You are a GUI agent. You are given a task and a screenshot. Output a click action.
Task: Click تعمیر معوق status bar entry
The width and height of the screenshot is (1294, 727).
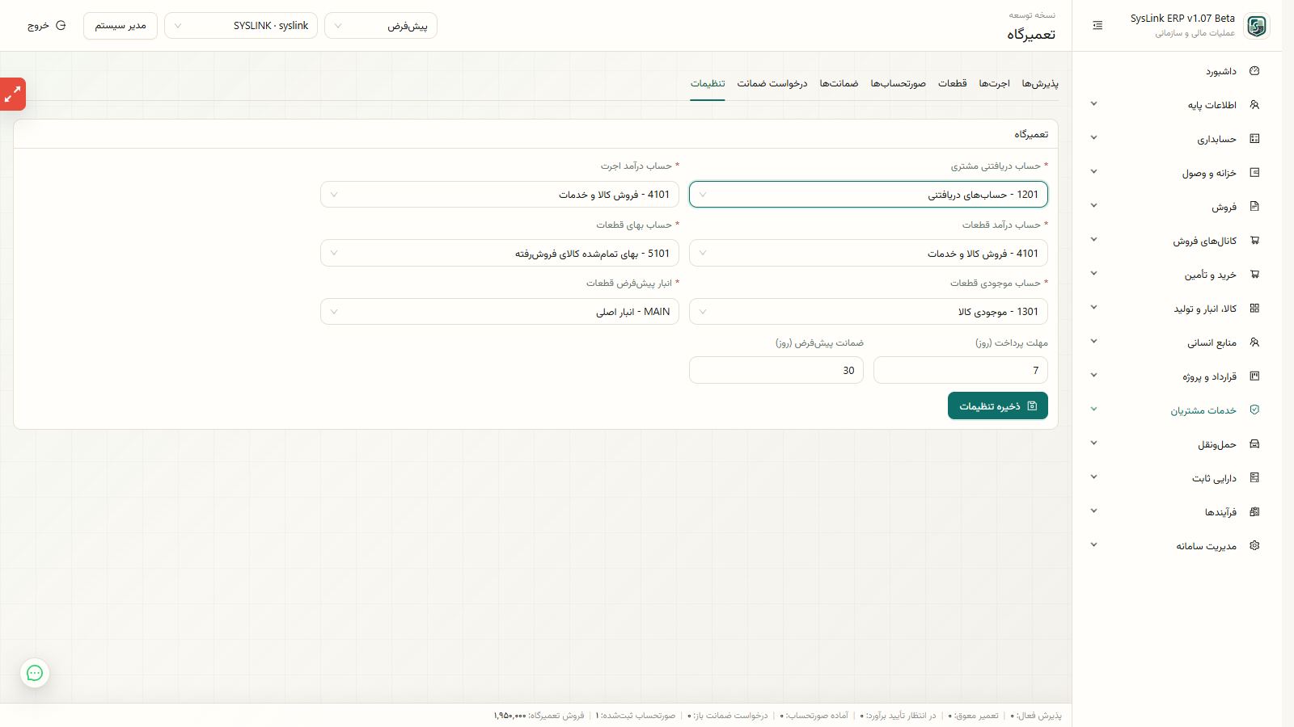973,716
